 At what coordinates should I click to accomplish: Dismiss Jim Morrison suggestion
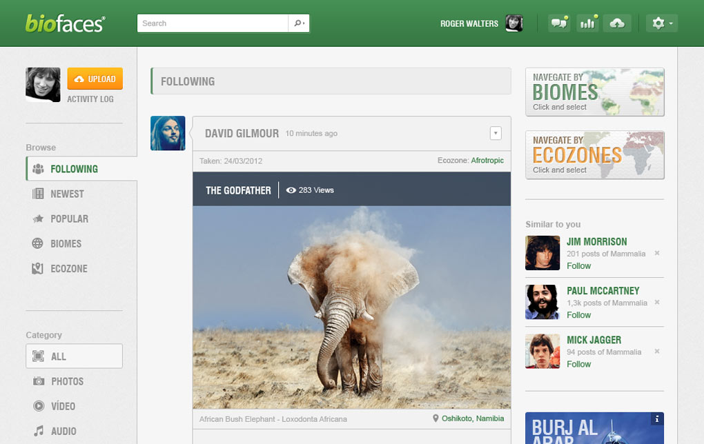click(657, 254)
